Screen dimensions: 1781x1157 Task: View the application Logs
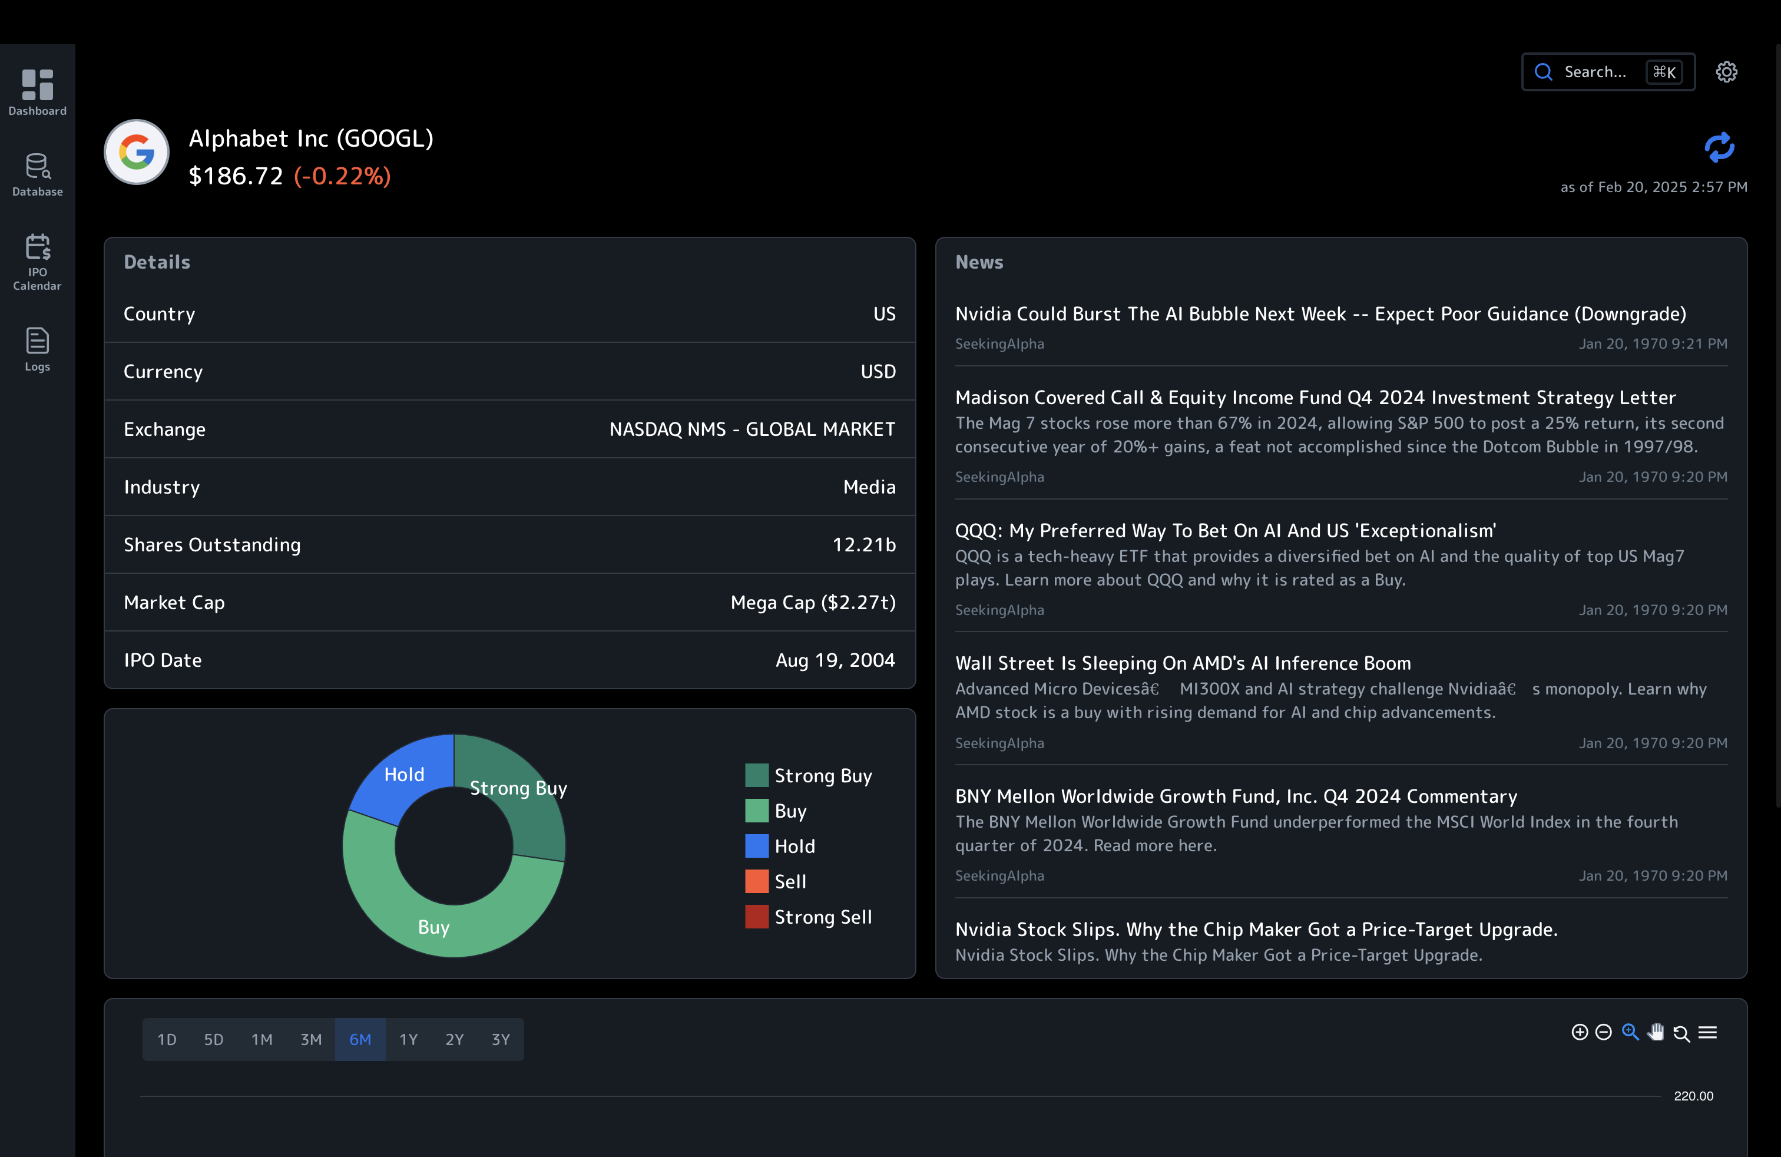[37, 348]
